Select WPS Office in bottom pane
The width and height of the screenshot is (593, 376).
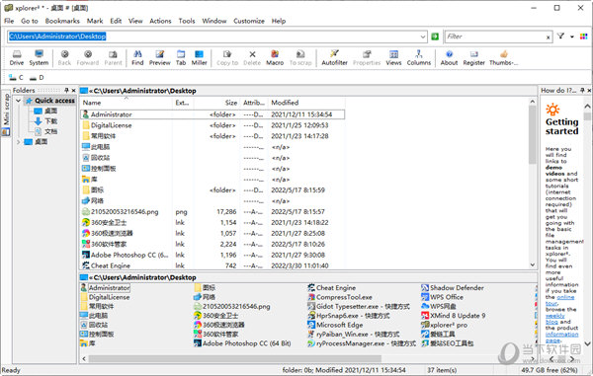tap(443, 297)
